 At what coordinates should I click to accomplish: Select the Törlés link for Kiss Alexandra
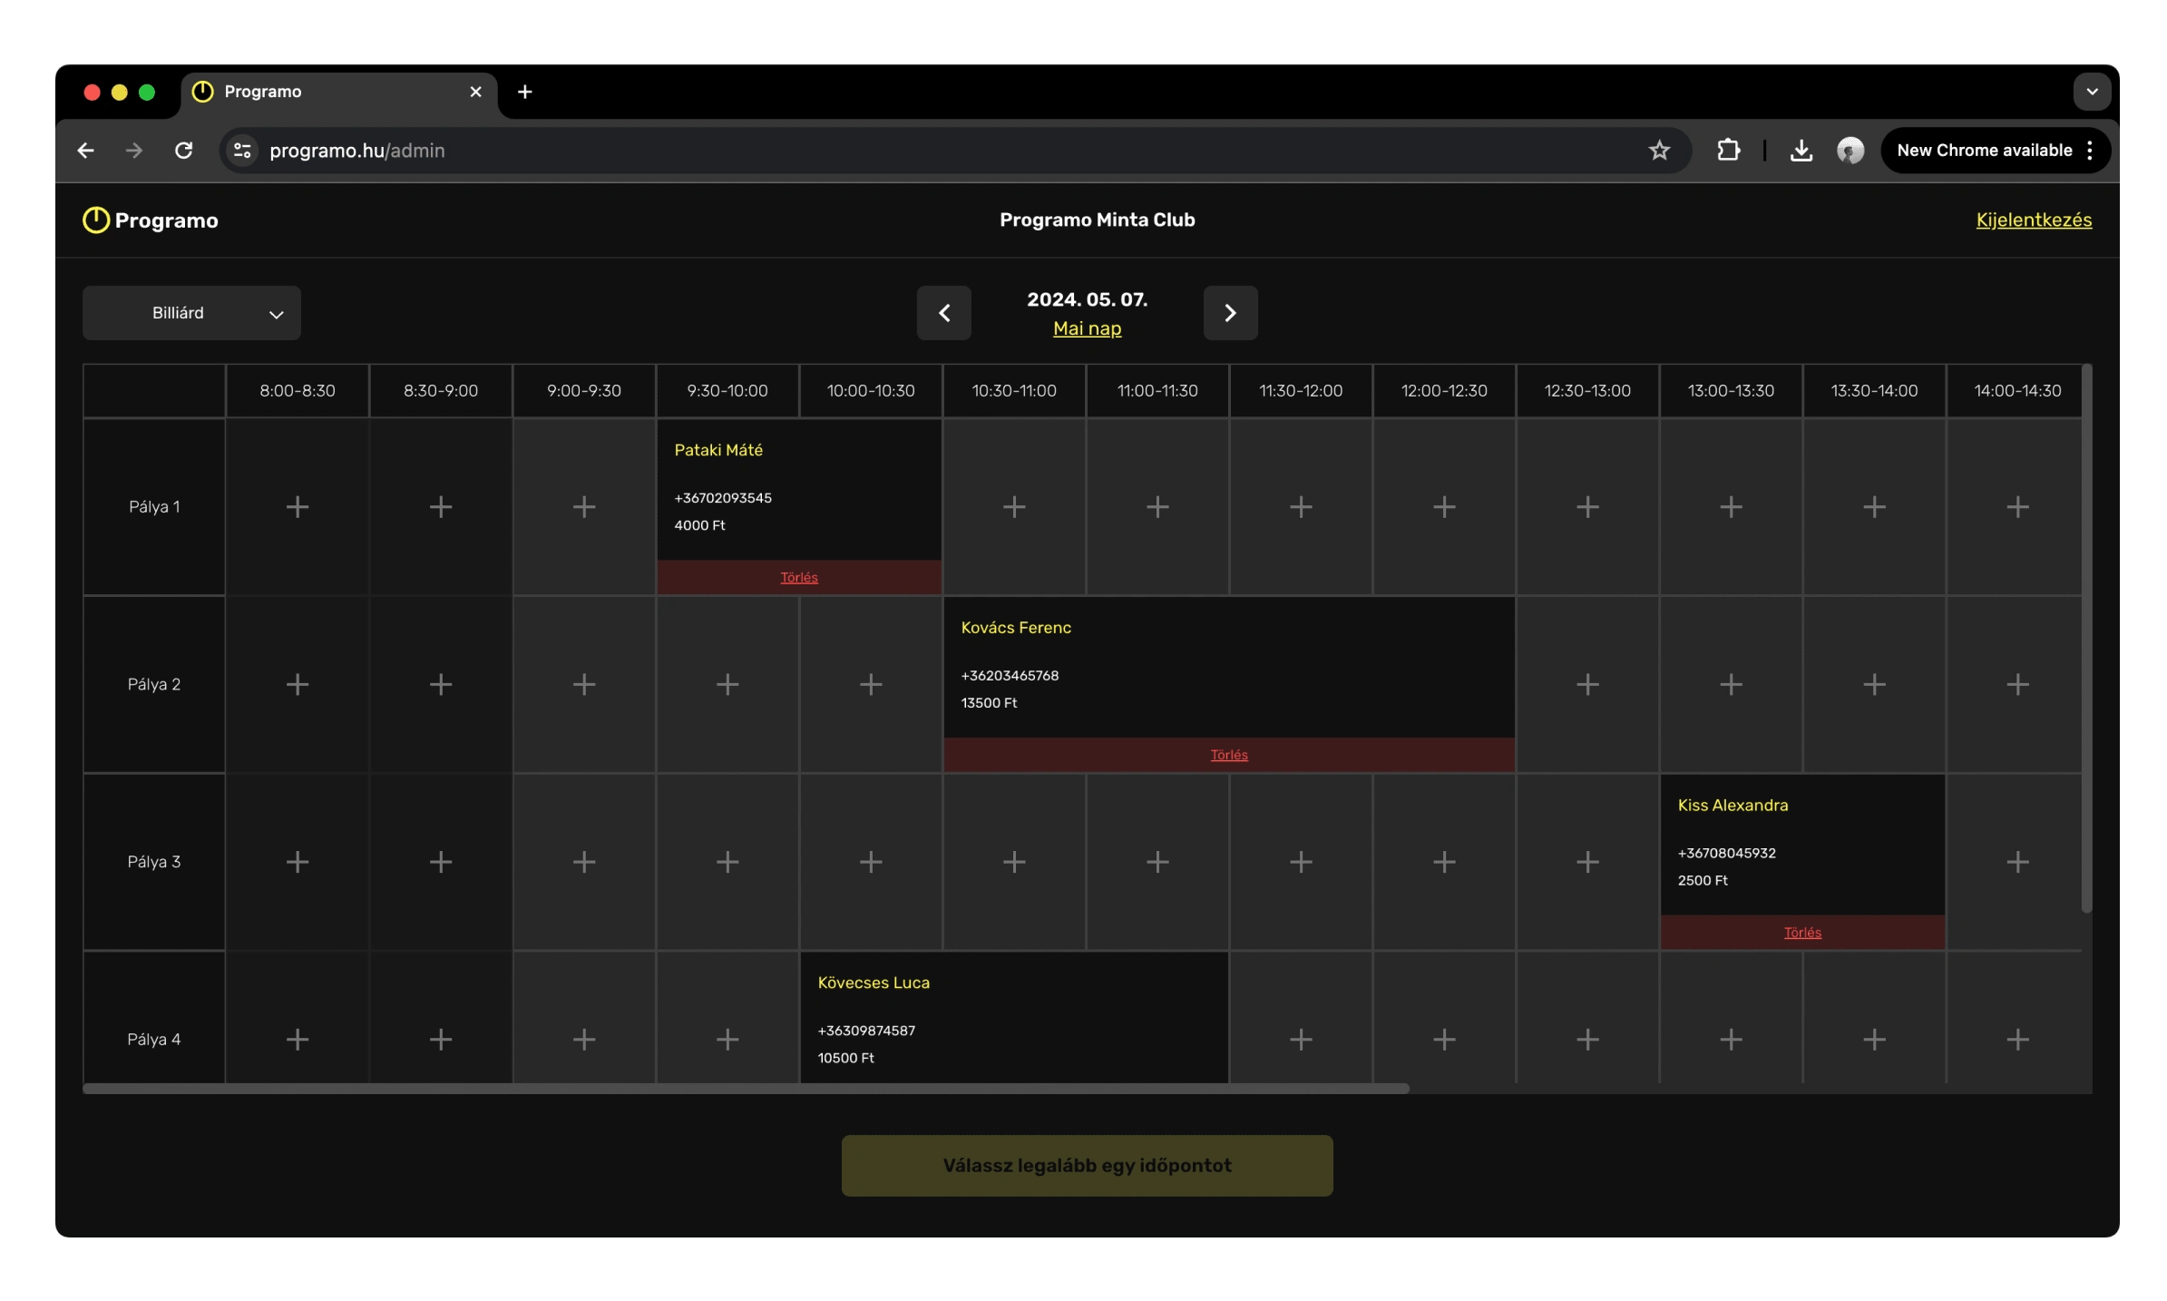click(x=1801, y=931)
